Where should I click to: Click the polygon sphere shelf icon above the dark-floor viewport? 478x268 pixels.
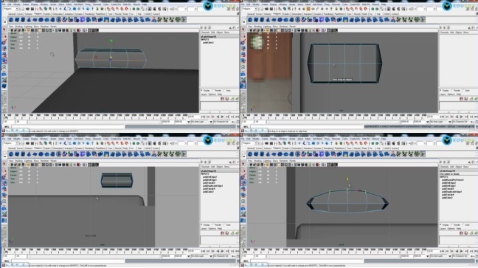[11, 20]
